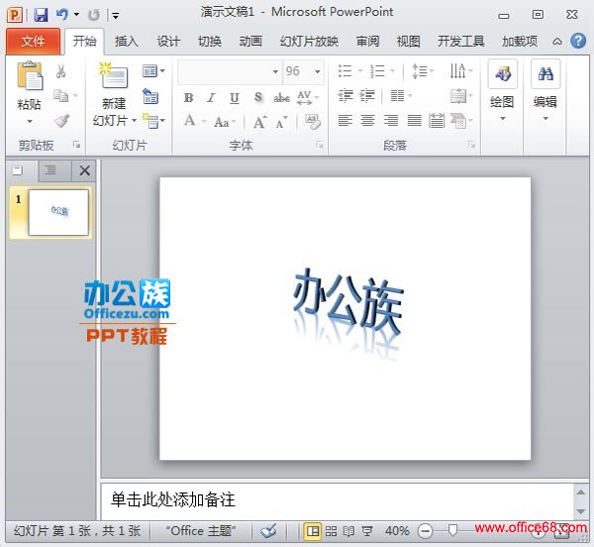Click the Copy icon
Image resolution: width=594 pixels, height=547 pixels.
(x=61, y=95)
